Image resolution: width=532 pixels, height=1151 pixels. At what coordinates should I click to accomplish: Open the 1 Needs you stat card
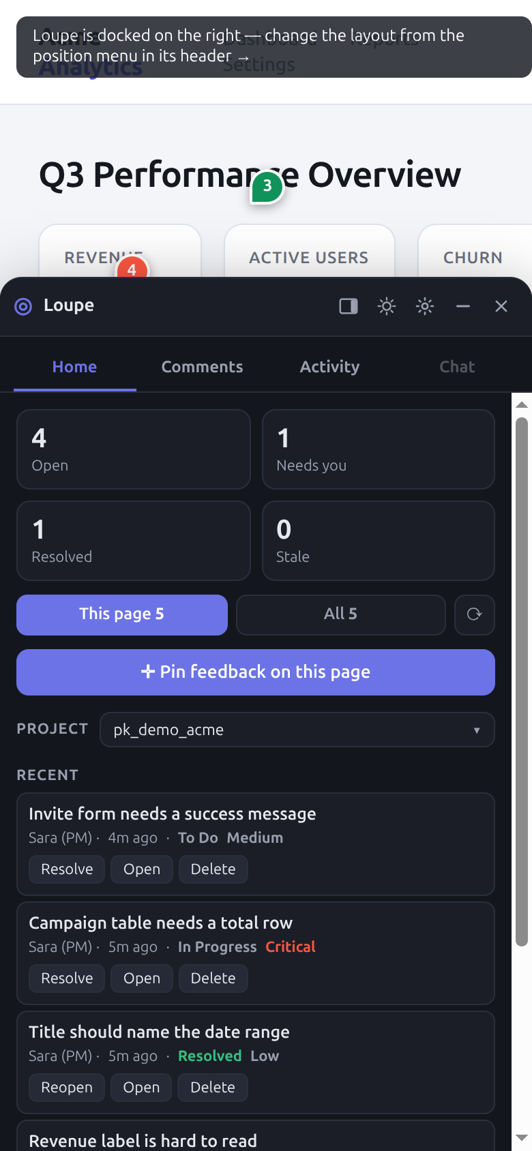coord(379,449)
